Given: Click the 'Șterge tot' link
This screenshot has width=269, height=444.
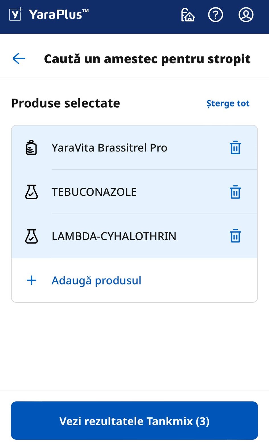Looking at the screenshot, I should (x=228, y=103).
